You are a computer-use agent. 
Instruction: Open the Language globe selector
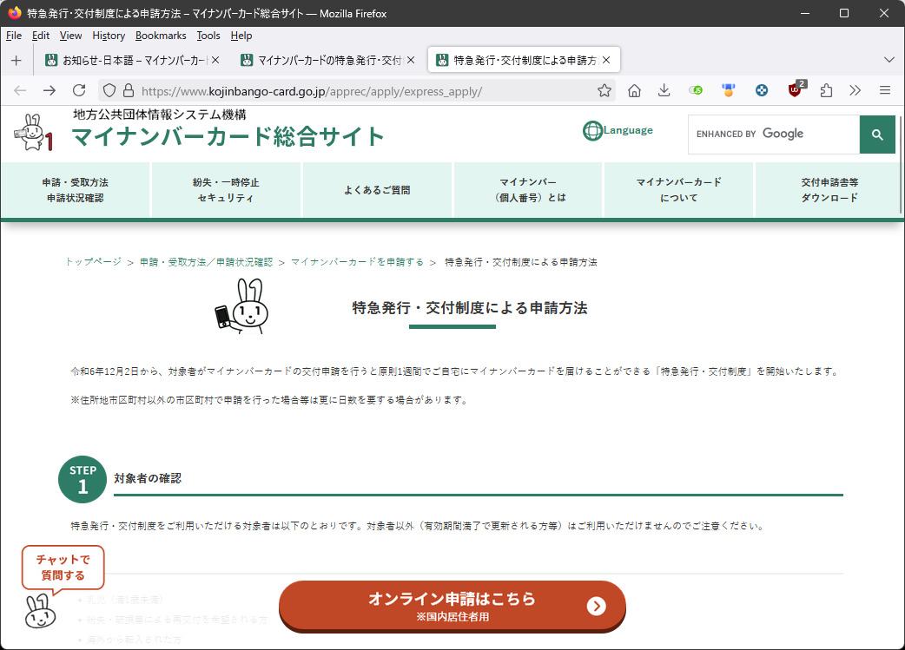pos(618,131)
